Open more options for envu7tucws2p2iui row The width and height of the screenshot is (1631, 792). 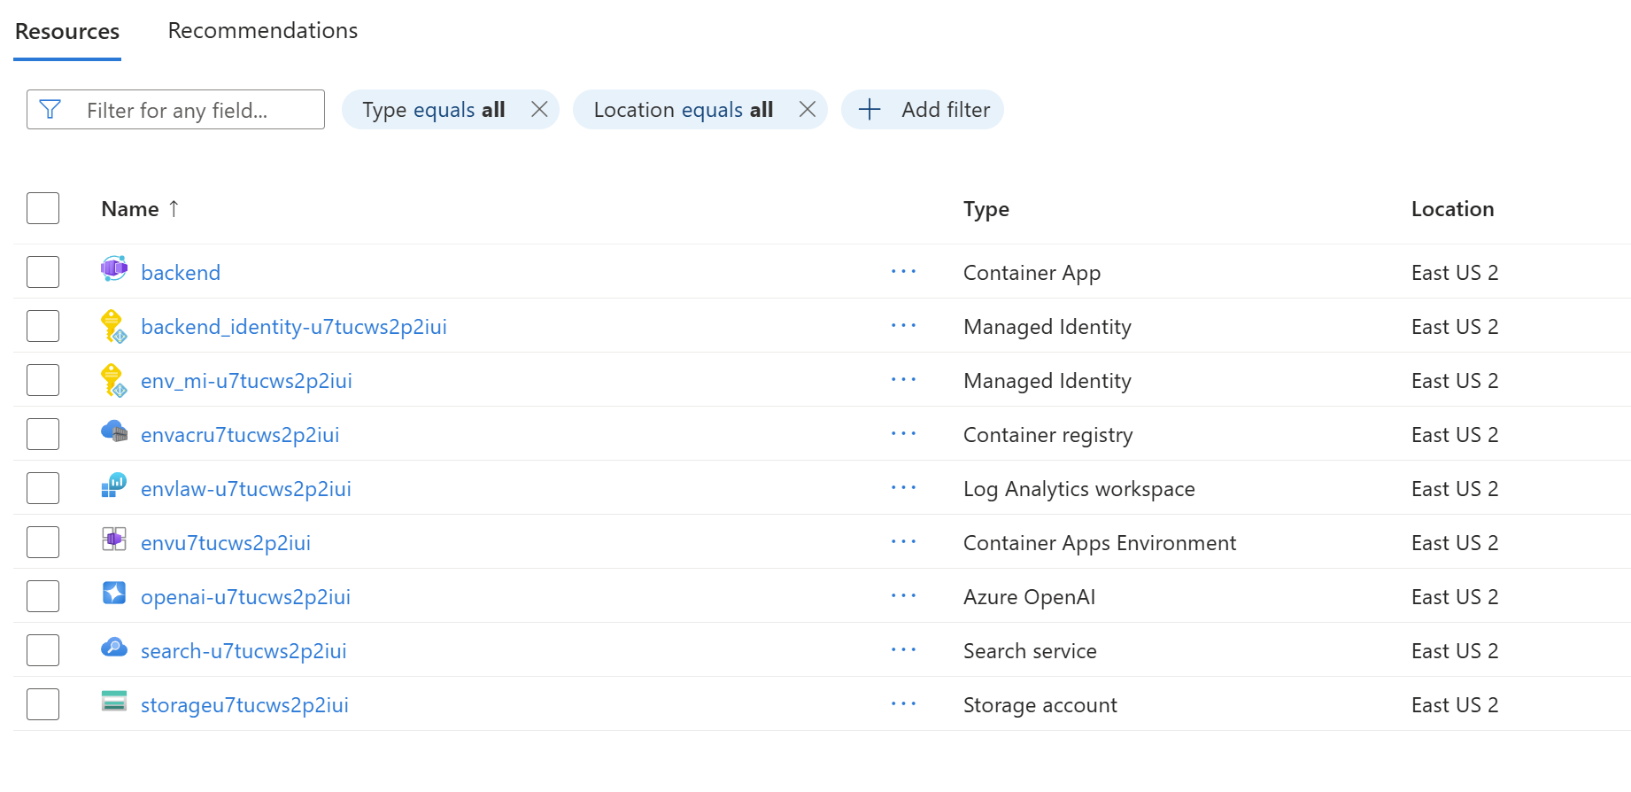tap(903, 542)
